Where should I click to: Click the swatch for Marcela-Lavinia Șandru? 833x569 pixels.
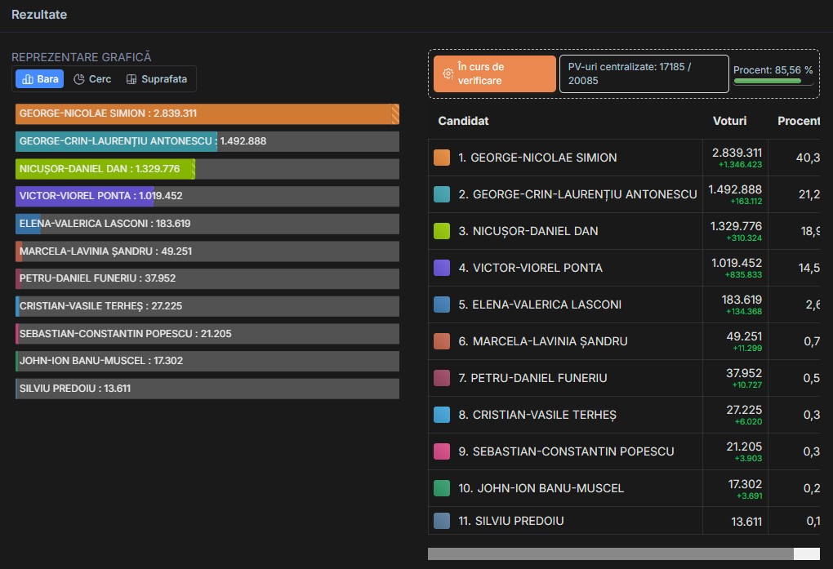click(x=442, y=341)
